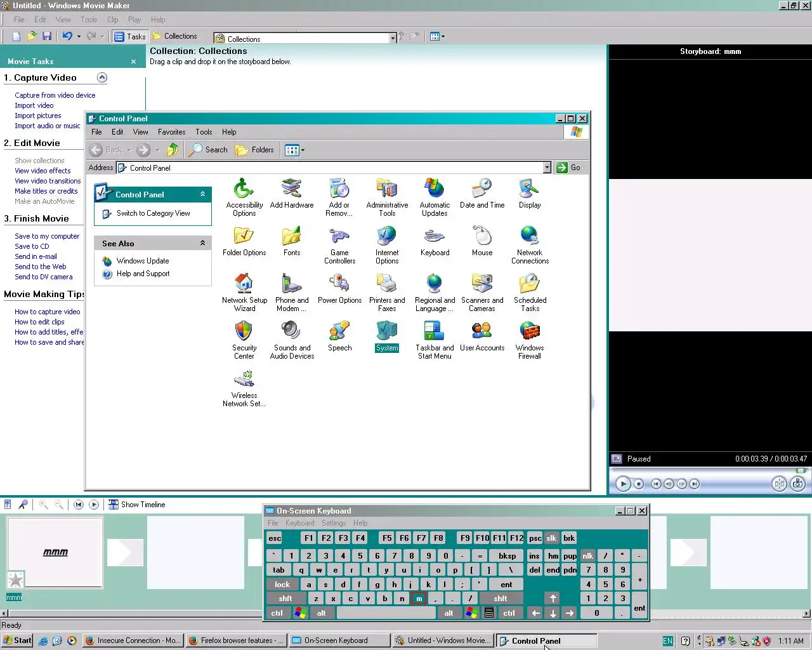Click Help and Support link
The width and height of the screenshot is (812, 650).
(143, 274)
